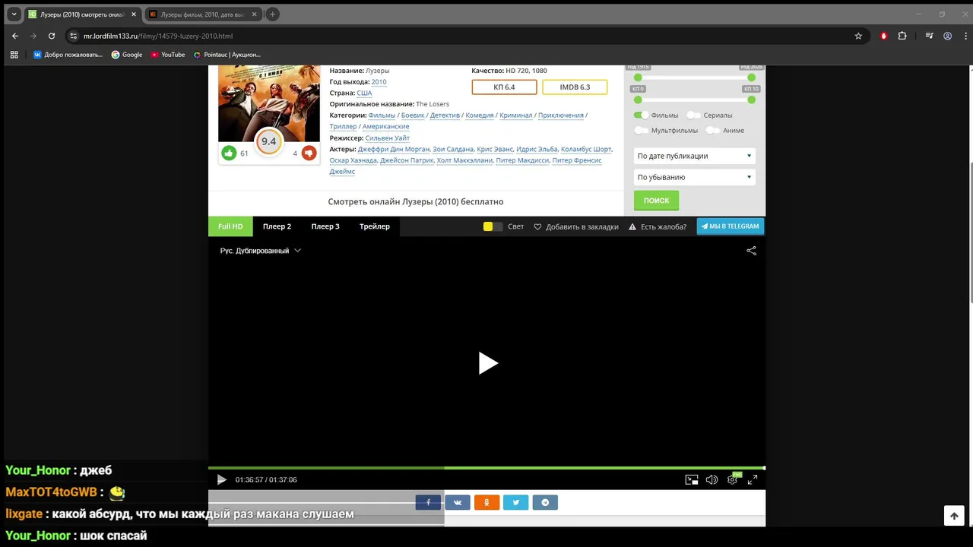This screenshot has width=973, height=547.
Task: Play the video with center play button
Action: pyautogui.click(x=487, y=363)
